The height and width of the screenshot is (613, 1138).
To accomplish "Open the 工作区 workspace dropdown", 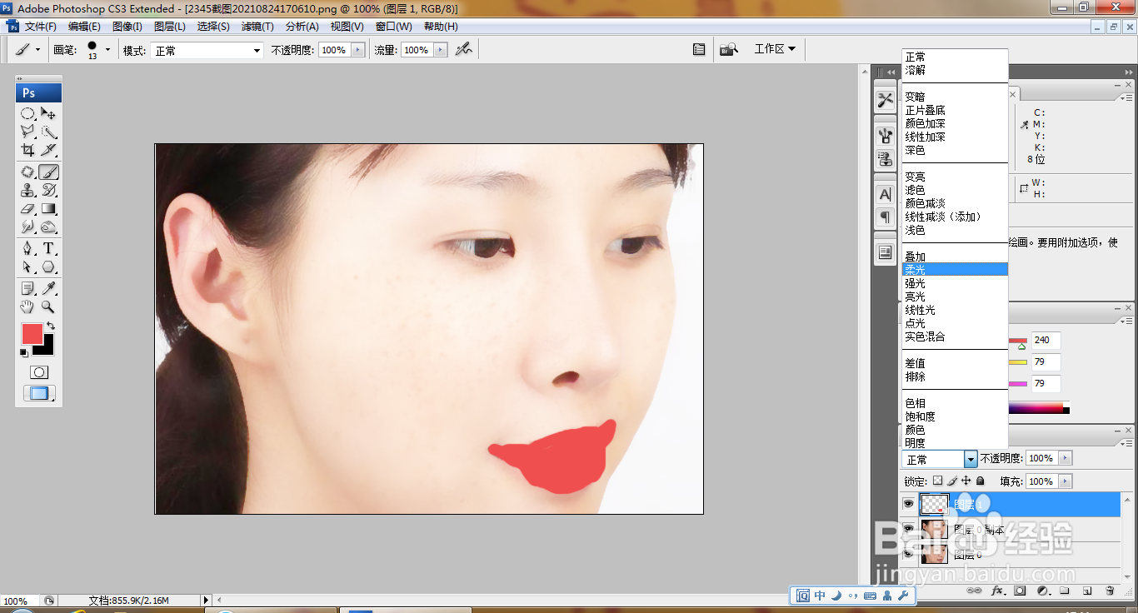I will (775, 49).
